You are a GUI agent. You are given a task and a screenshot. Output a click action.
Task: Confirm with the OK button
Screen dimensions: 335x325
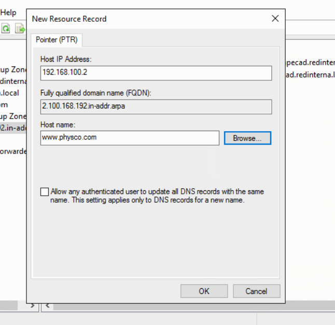click(x=204, y=291)
